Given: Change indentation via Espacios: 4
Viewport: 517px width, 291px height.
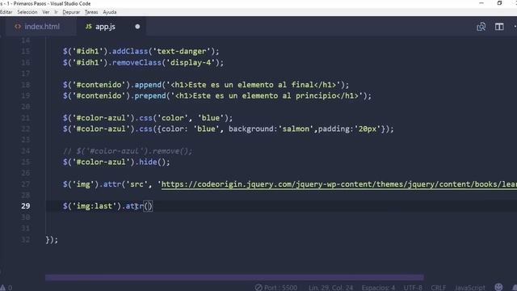Looking at the screenshot, I should pos(378,288).
